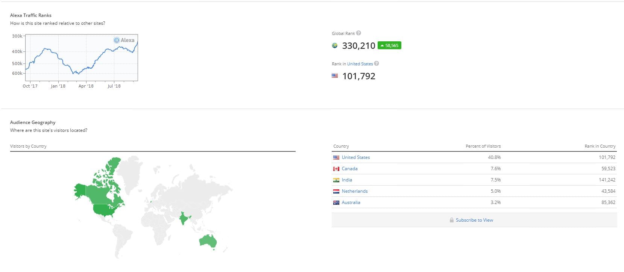Click the Global Rank label

(x=343, y=33)
